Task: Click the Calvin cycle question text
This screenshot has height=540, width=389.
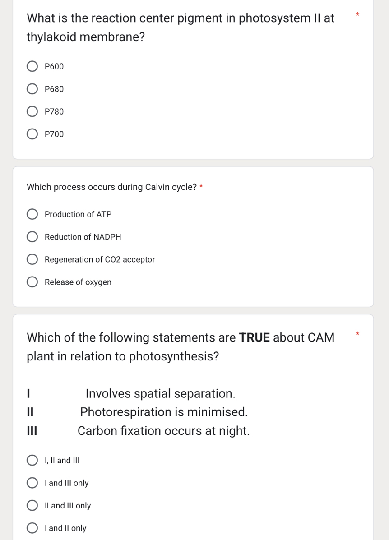Action: (111, 187)
